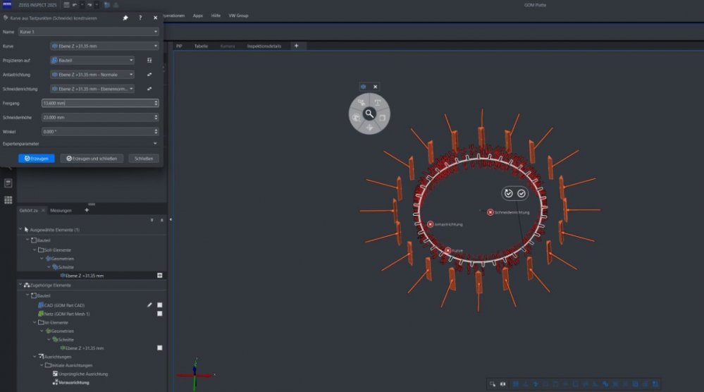Remove the Kurve marker in 3D view
The height and width of the screenshot is (392, 704).
pos(448,250)
